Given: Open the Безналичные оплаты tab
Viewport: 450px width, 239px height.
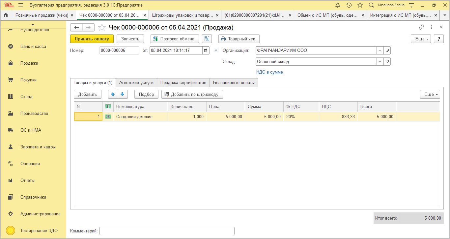Looking at the screenshot, I should pos(234,83).
